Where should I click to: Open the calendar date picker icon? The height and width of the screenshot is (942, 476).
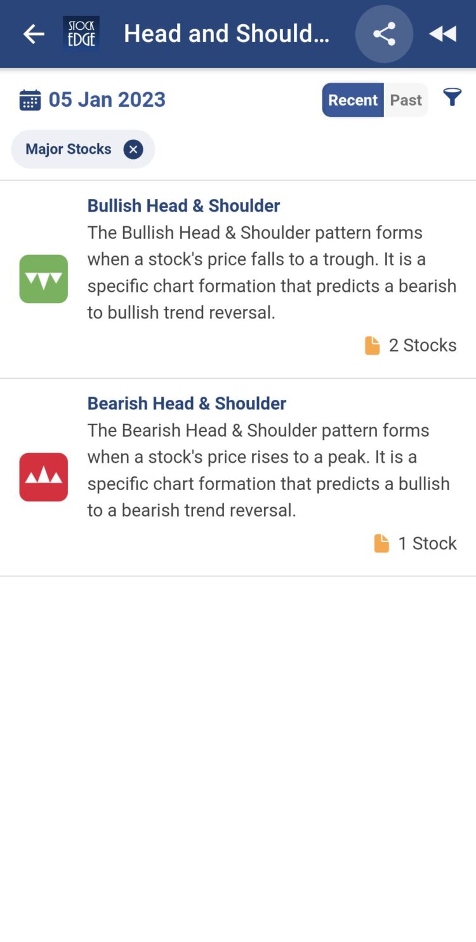point(30,100)
